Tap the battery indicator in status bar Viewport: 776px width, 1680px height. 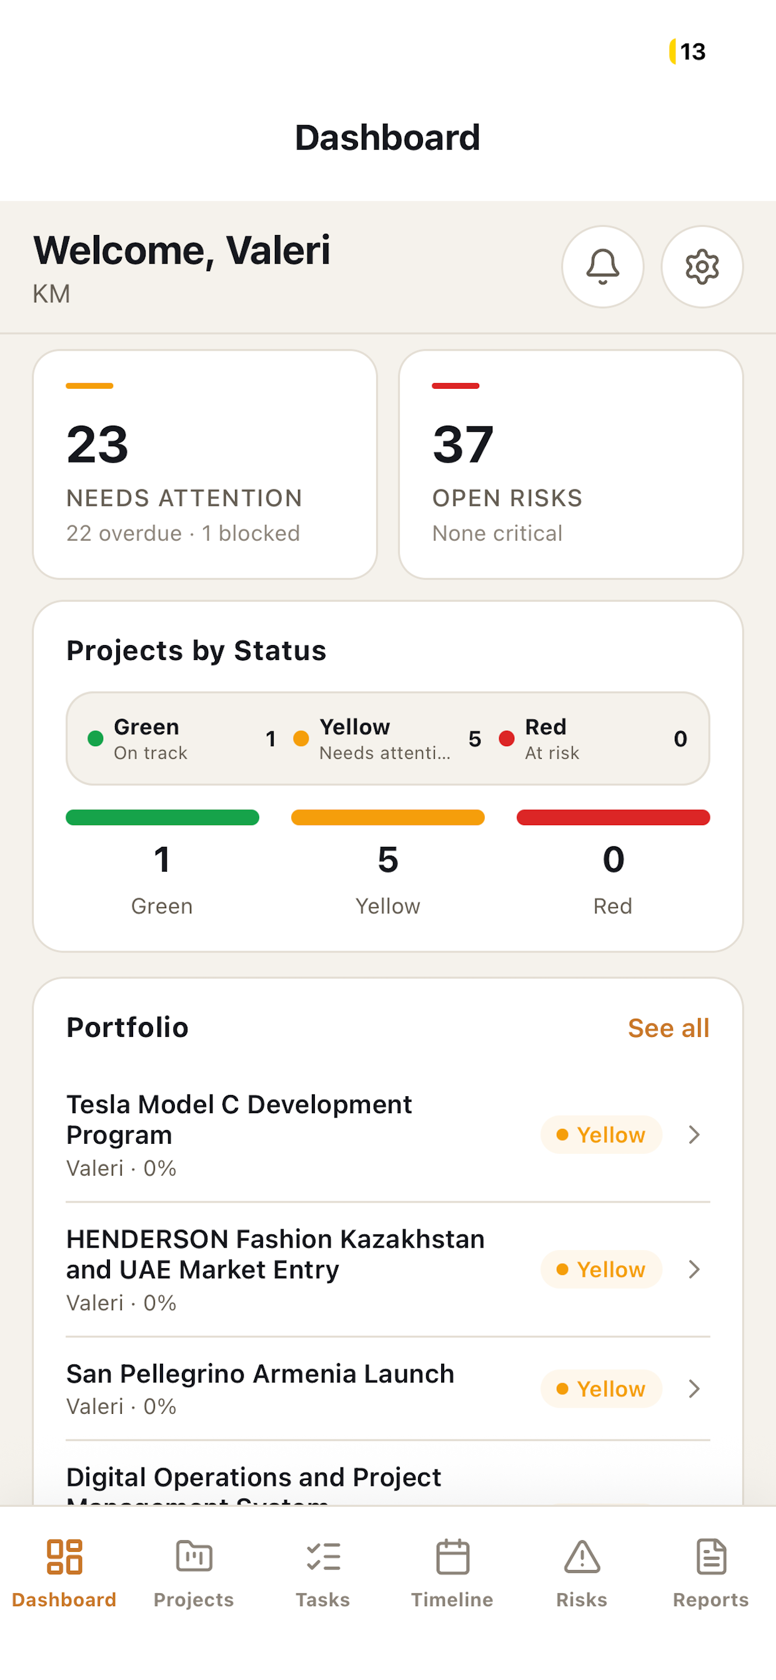[x=687, y=51]
